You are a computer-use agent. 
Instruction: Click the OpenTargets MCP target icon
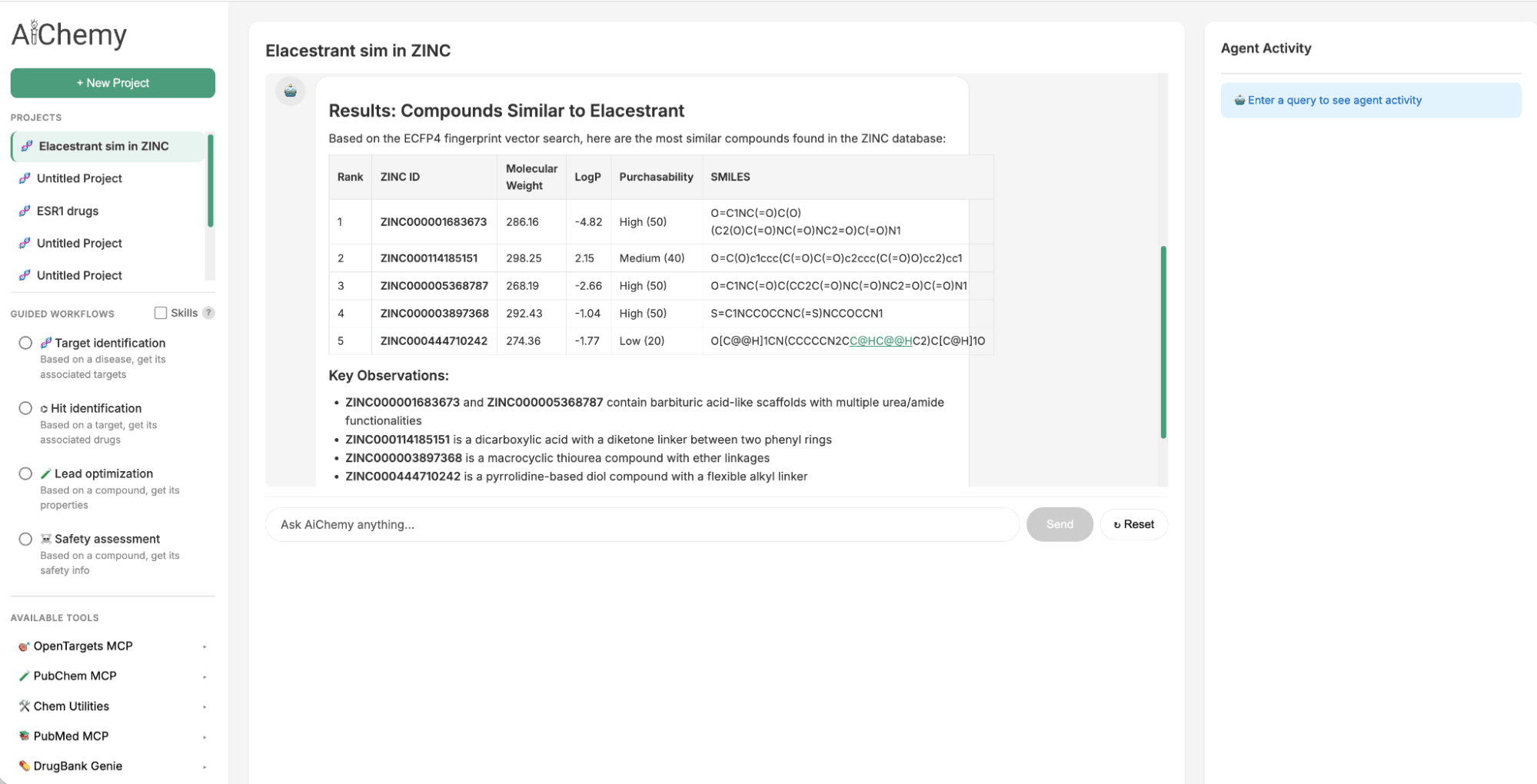23,646
